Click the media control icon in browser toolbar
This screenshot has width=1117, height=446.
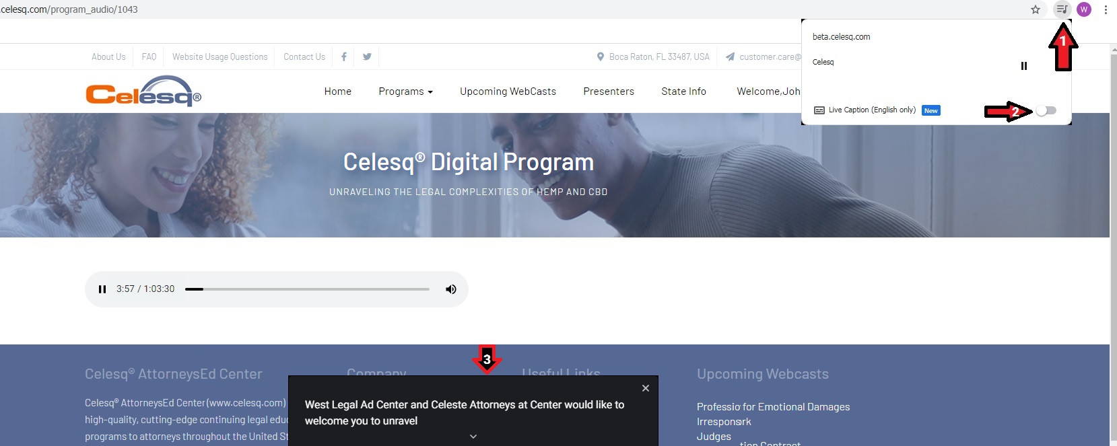pos(1062,9)
